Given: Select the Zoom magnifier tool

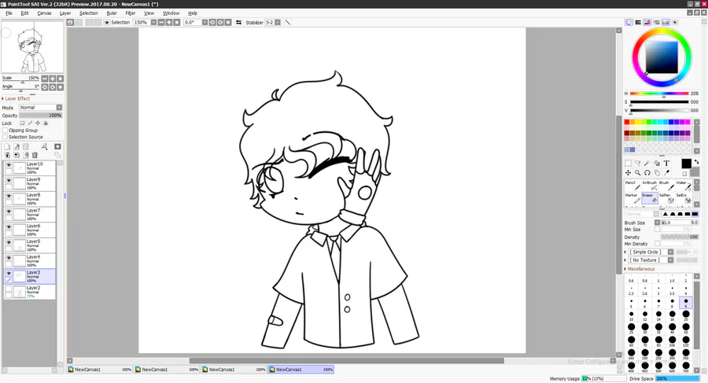Looking at the screenshot, I should pyautogui.click(x=637, y=172).
